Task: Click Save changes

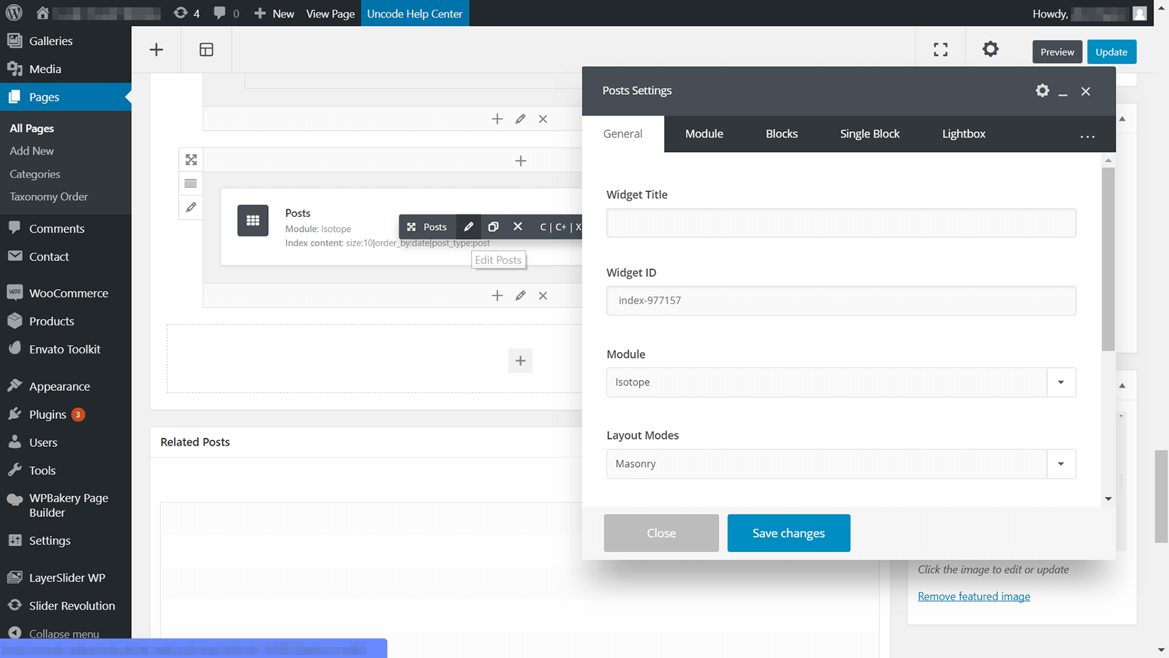Action: [788, 533]
